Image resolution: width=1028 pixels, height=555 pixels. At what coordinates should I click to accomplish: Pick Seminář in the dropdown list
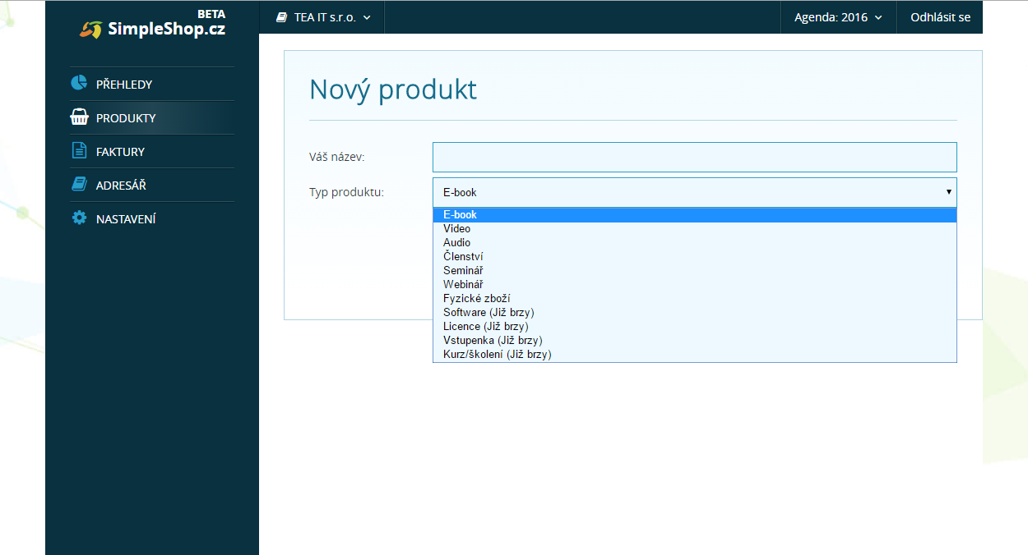[695, 270]
